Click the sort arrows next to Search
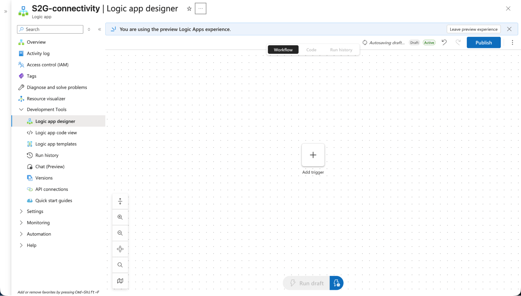The image size is (521, 296). (89, 29)
